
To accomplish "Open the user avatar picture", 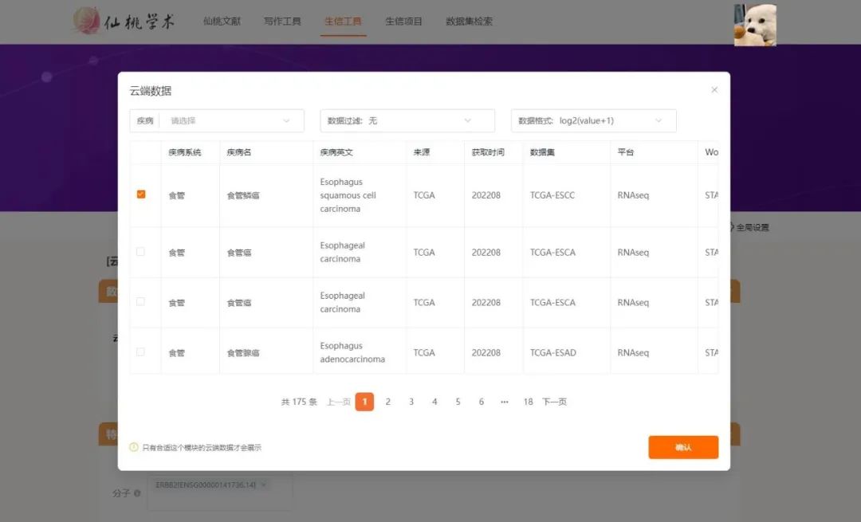I will [x=755, y=25].
